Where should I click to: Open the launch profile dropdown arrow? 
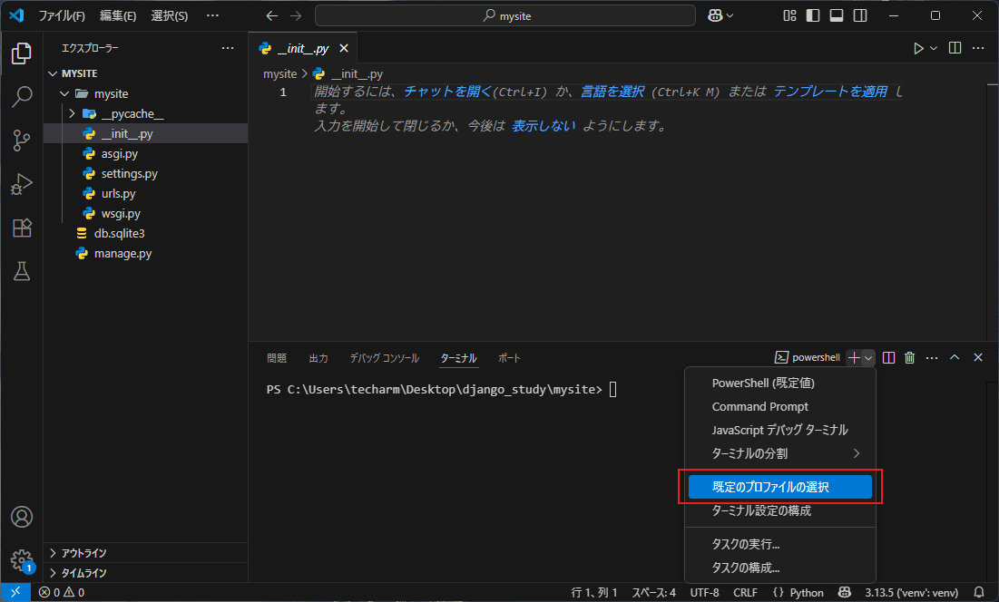867,357
